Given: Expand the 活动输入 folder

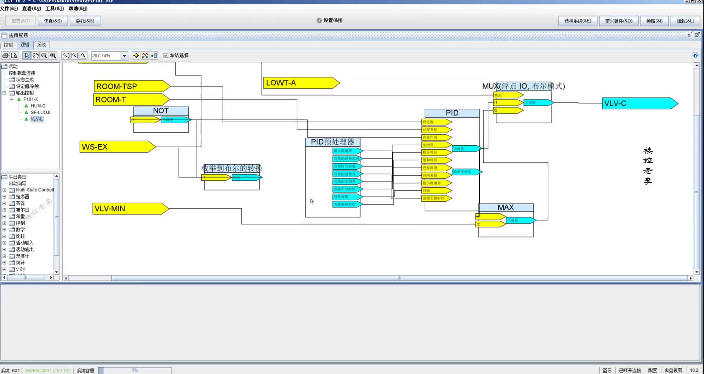Looking at the screenshot, I should [4, 243].
